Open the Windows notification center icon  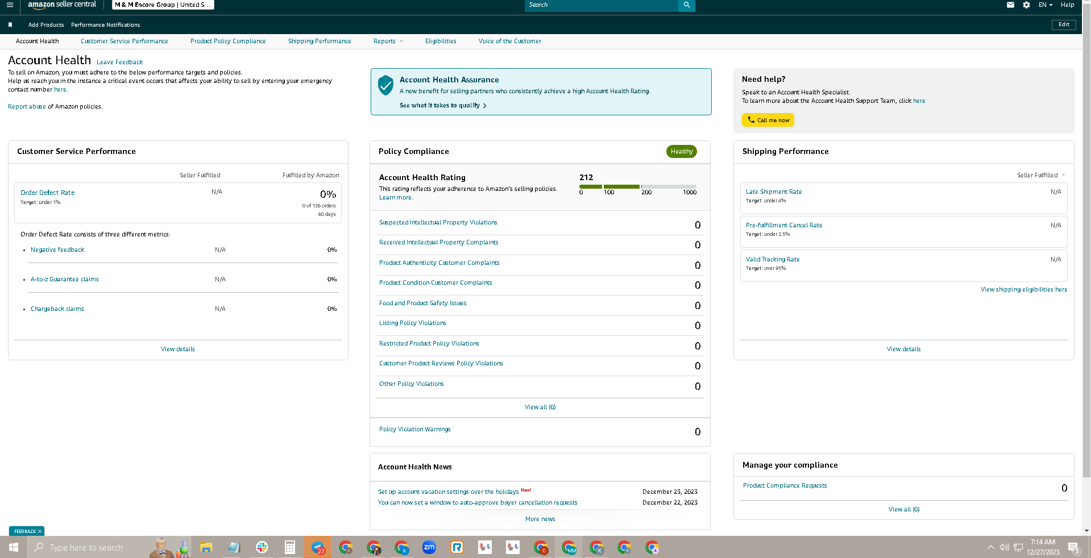tap(1074, 548)
